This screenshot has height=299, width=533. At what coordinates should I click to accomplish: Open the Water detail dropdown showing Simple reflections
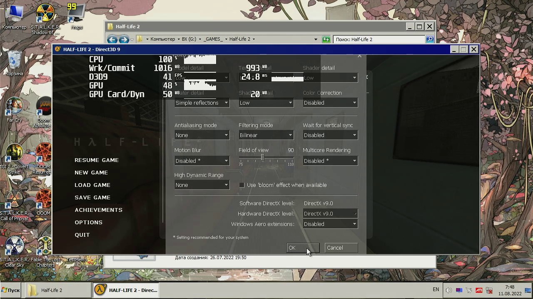pyautogui.click(x=202, y=103)
